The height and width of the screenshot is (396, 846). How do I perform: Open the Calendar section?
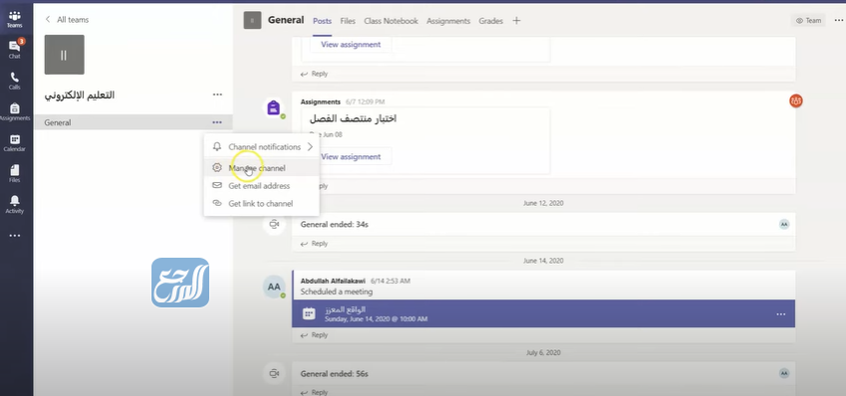coord(15,143)
